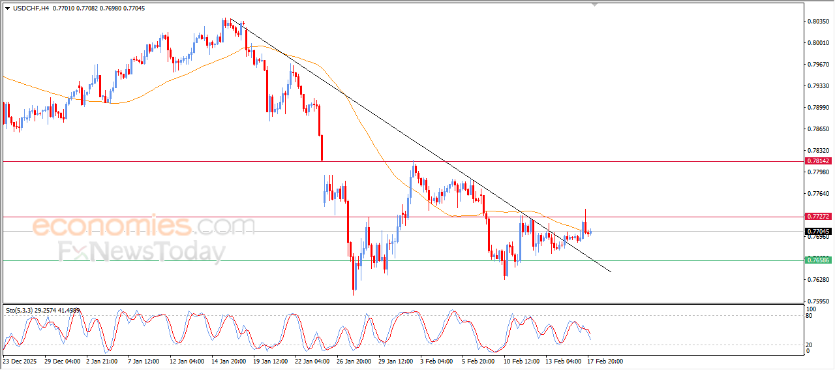Click the USDCHF,H4 chart title text
Image resolution: width=835 pixels, height=370 pixels.
(x=31, y=8)
